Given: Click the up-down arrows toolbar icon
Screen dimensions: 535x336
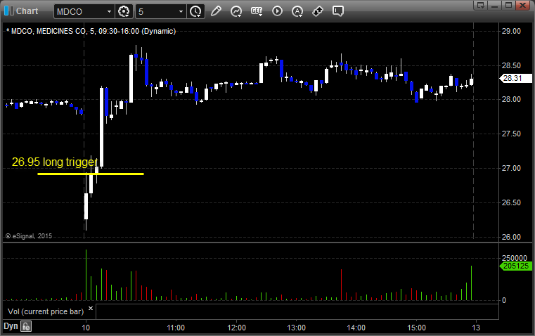Looking at the screenshot, I should tap(318, 11).
